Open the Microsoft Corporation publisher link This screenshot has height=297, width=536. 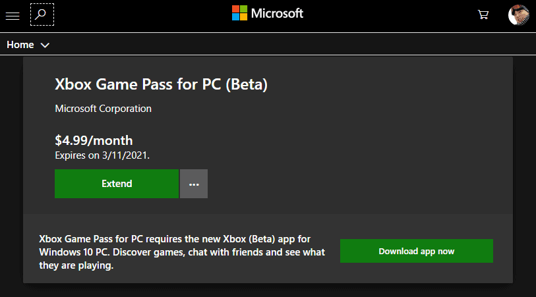pos(104,109)
